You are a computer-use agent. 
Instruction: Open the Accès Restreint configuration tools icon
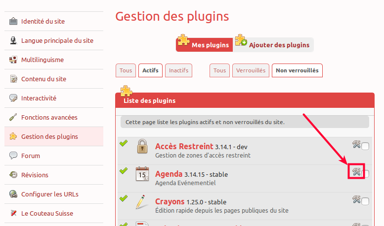coord(356,144)
